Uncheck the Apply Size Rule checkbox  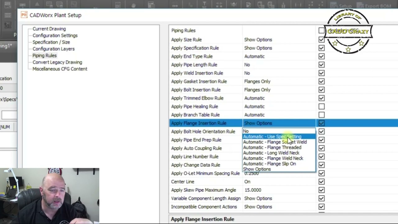tap(322, 40)
